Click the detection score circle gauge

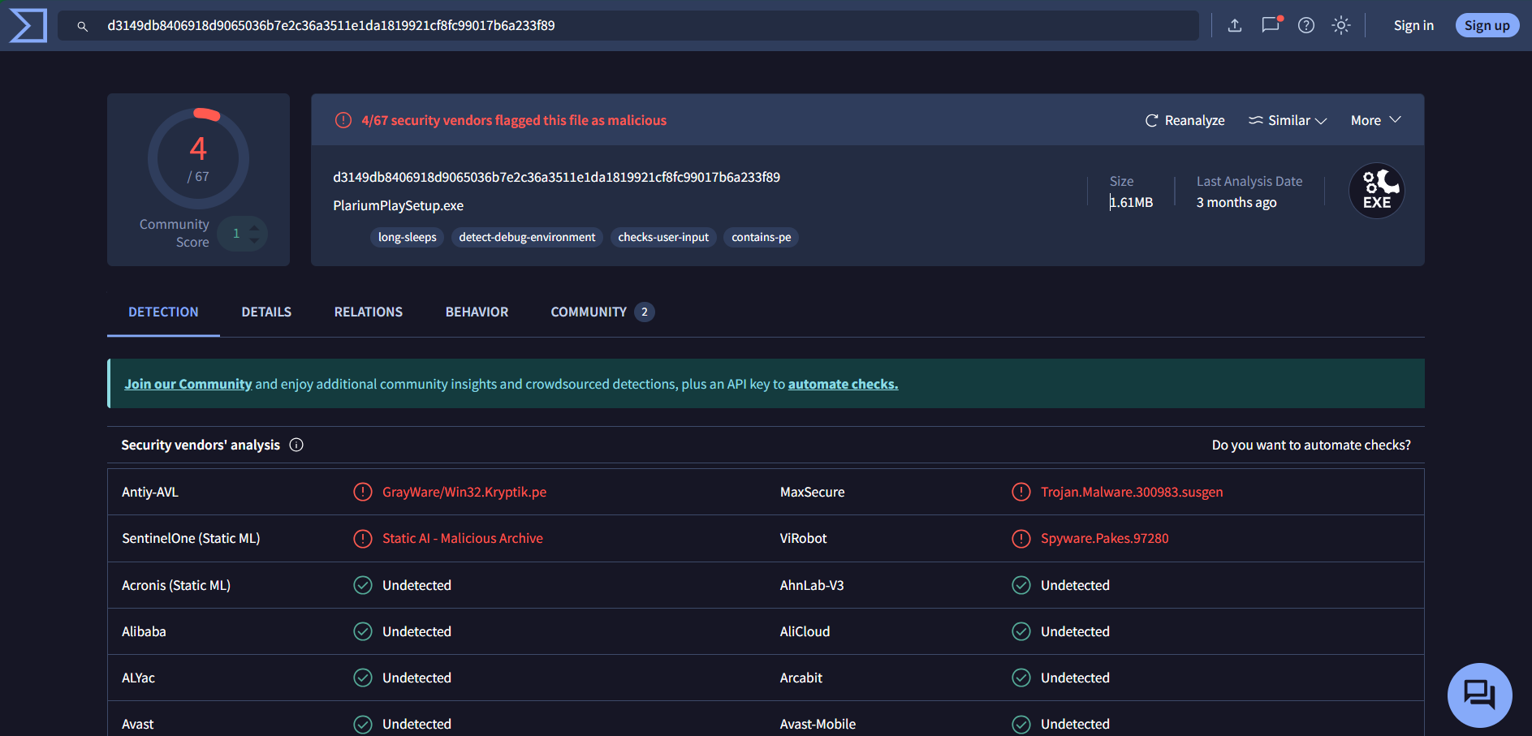tap(198, 157)
